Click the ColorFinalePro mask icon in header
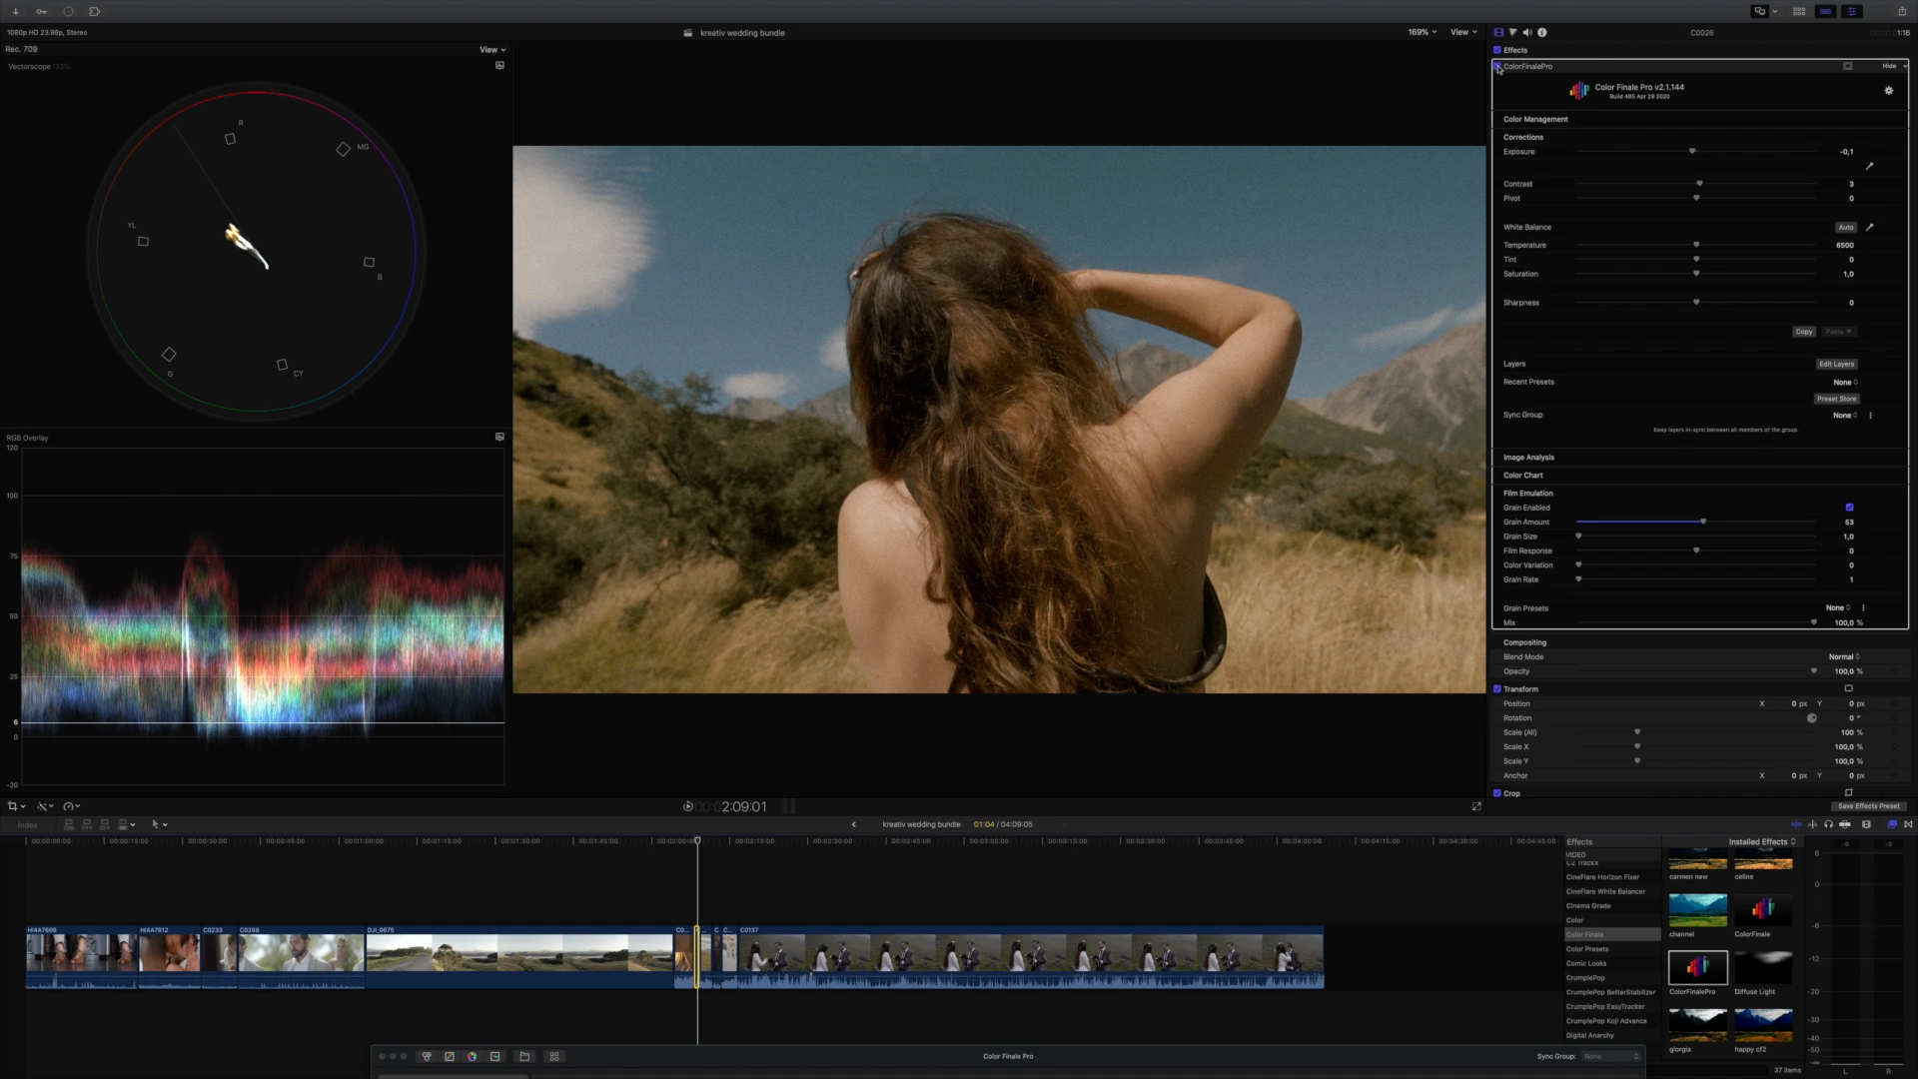 click(1847, 66)
